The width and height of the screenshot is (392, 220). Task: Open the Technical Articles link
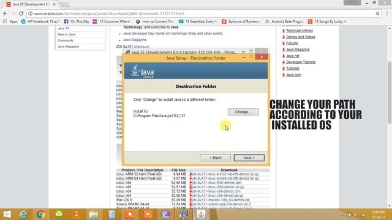coord(300,31)
